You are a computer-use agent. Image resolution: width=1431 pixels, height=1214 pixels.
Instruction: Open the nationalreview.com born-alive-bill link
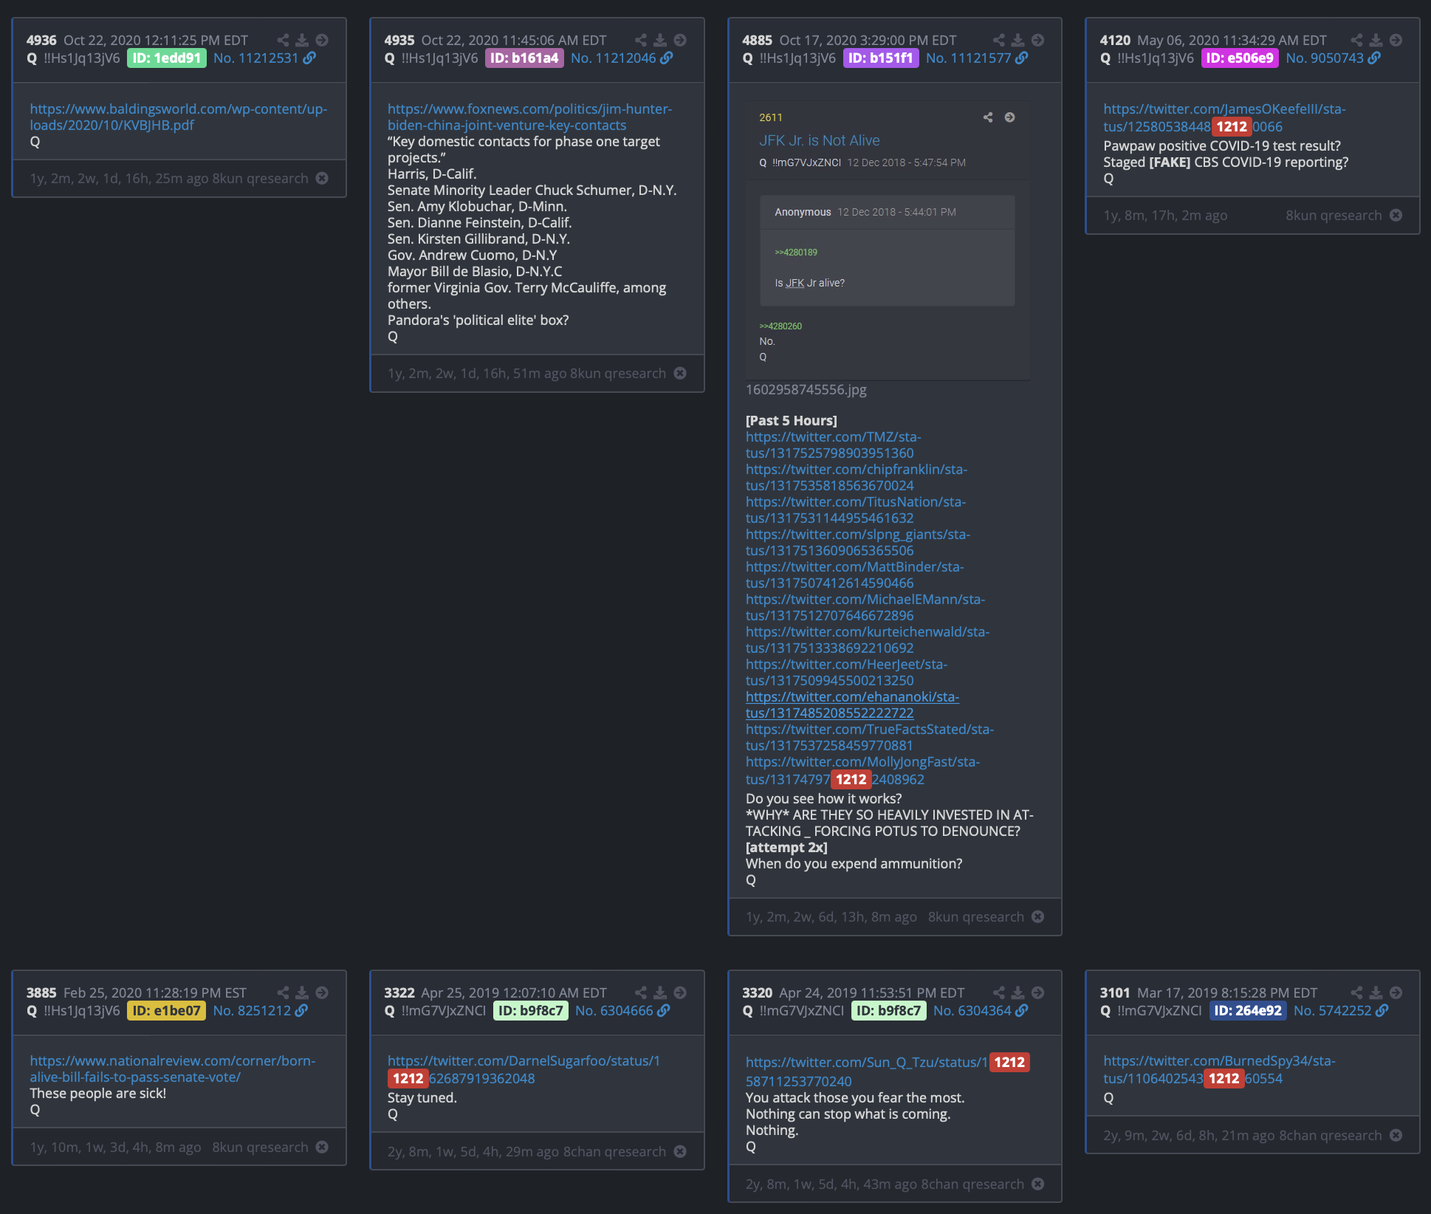(173, 1069)
